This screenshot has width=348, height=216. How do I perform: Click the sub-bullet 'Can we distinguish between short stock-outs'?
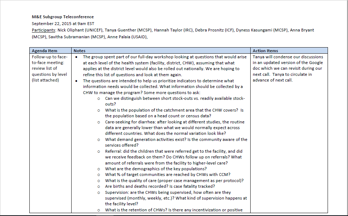175,101
